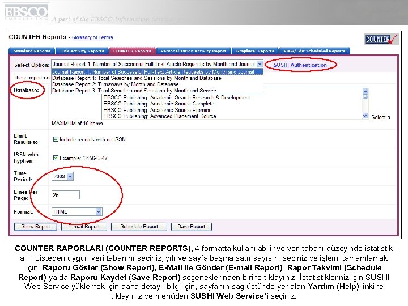Go to Personalization Activity Report tab
Screen dimensions: 408x306
[193, 51]
